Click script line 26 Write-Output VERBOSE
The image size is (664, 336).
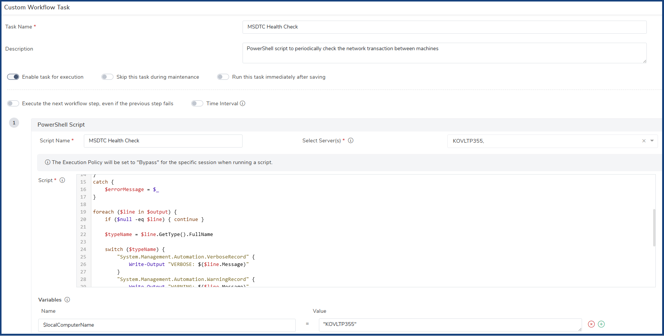(189, 264)
